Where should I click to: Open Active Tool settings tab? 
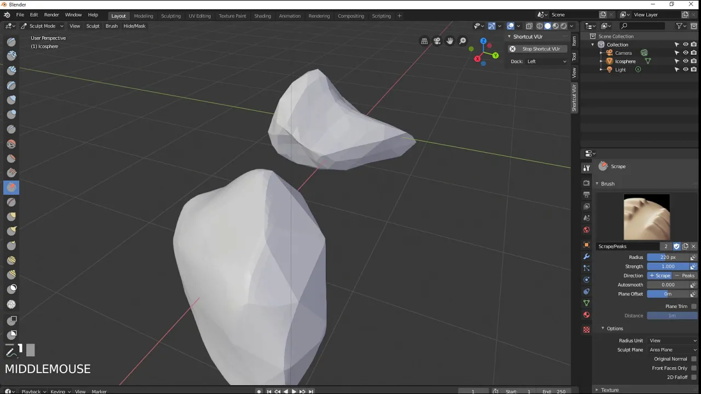pyautogui.click(x=587, y=168)
